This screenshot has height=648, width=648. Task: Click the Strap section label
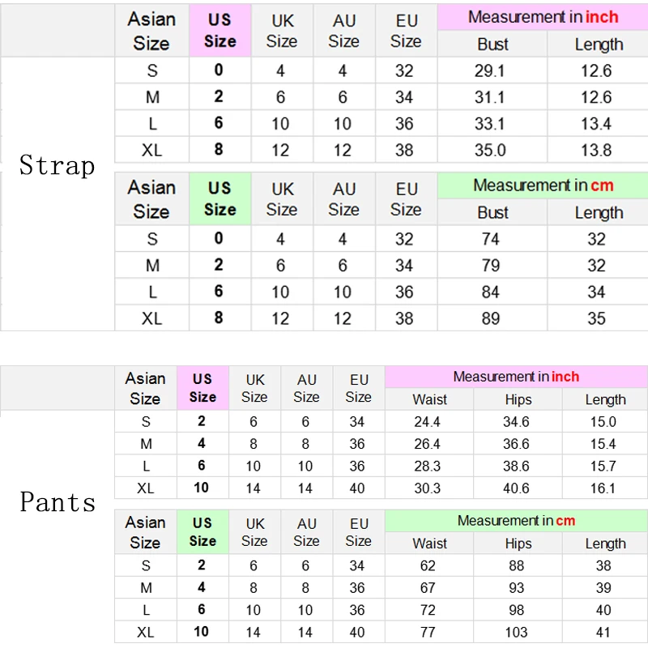click(57, 165)
